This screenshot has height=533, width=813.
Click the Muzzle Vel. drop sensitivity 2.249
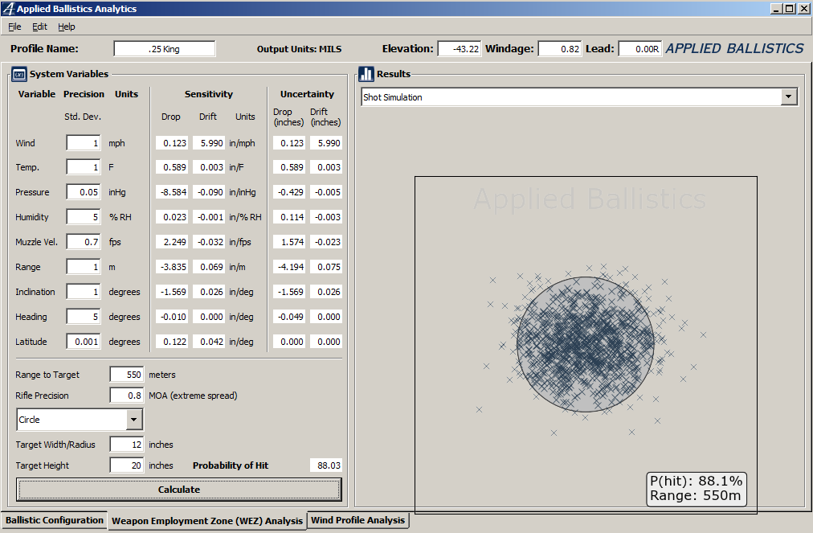pos(172,242)
